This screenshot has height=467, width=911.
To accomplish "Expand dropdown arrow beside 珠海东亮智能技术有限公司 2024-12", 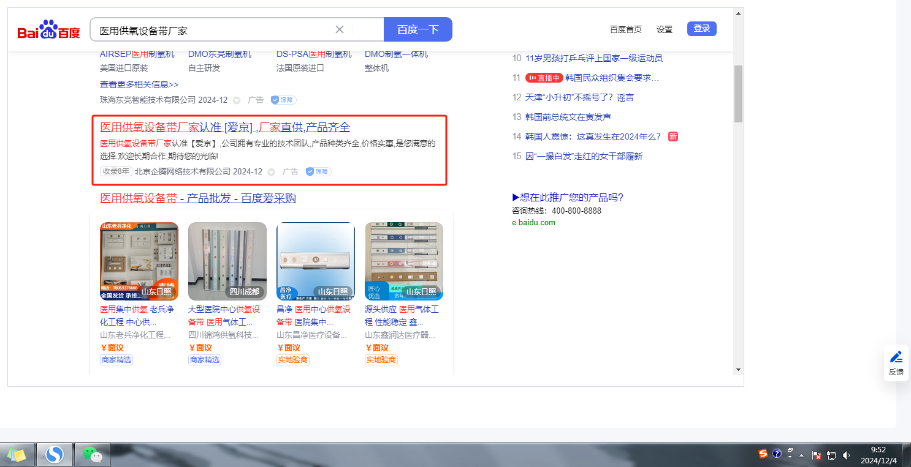I will tap(237, 100).
